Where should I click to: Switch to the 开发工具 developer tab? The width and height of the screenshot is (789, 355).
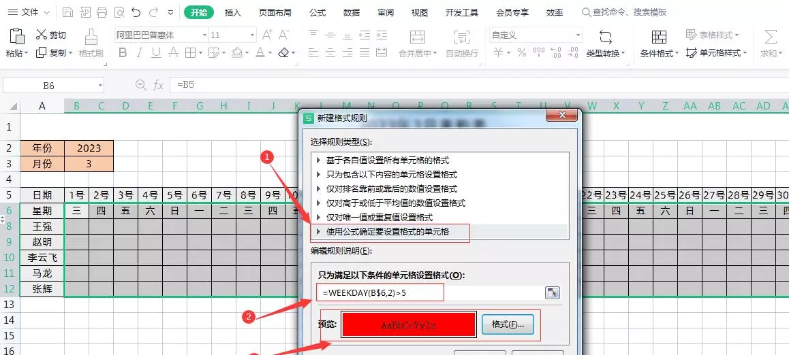[x=461, y=12]
